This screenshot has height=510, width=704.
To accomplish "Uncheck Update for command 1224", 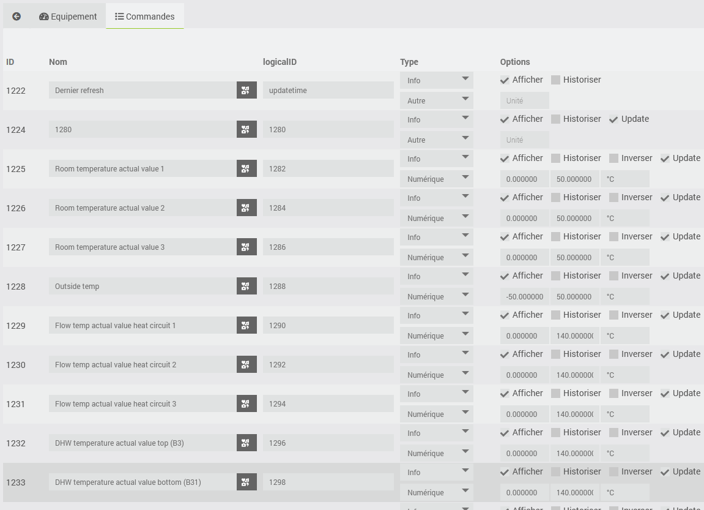I will pyautogui.click(x=613, y=119).
